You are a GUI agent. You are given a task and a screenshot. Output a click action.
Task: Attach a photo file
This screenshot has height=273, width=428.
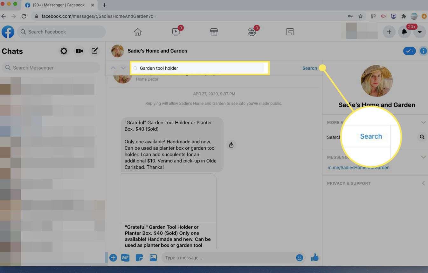pyautogui.click(x=153, y=258)
